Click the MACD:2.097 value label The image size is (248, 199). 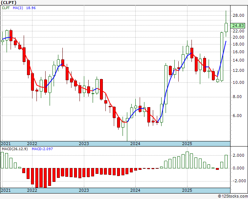pos(42,149)
